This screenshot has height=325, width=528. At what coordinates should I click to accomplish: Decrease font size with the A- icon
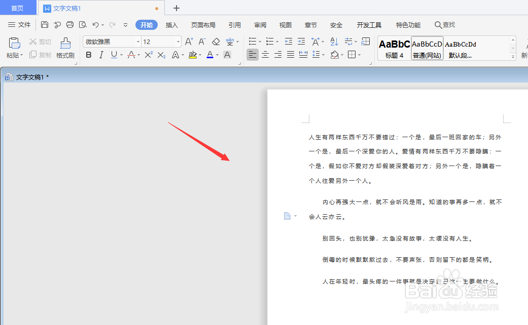[202, 42]
